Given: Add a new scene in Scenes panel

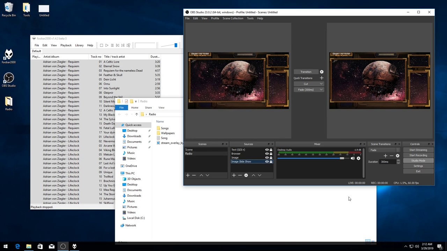Looking at the screenshot, I should click(188, 175).
